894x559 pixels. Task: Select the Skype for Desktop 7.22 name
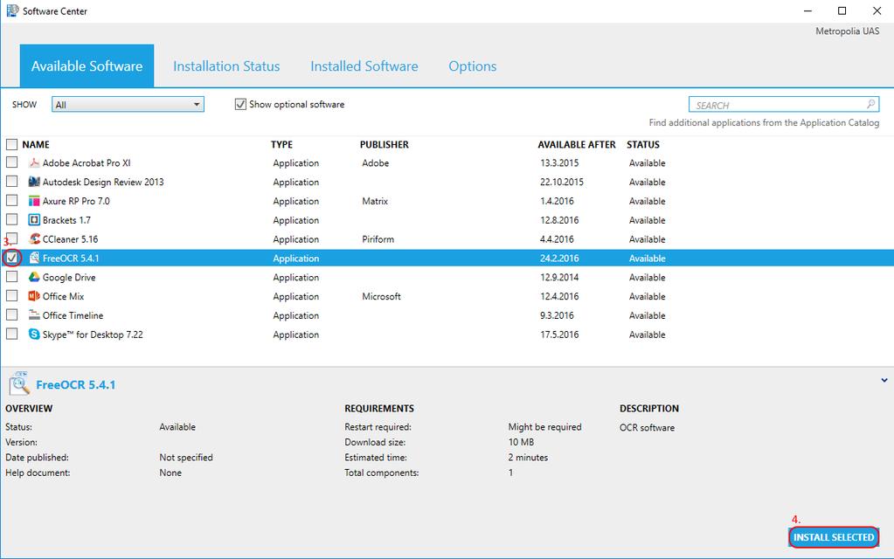tap(93, 335)
